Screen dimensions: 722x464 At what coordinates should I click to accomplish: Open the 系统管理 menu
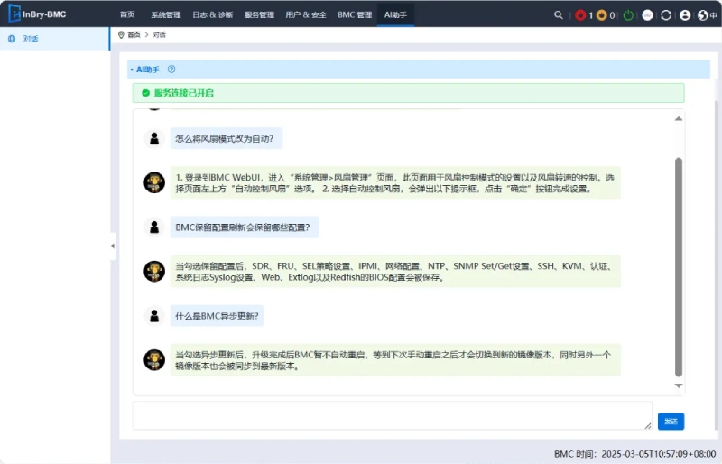166,15
